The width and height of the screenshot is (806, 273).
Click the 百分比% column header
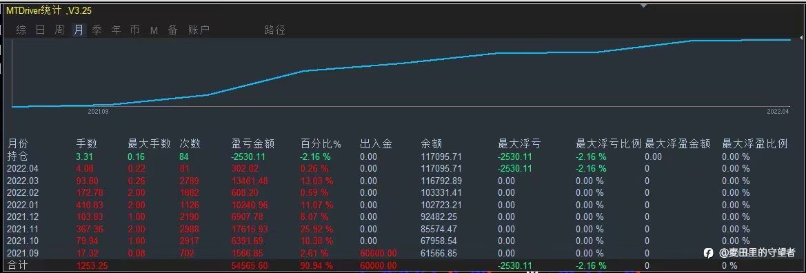coord(321,144)
